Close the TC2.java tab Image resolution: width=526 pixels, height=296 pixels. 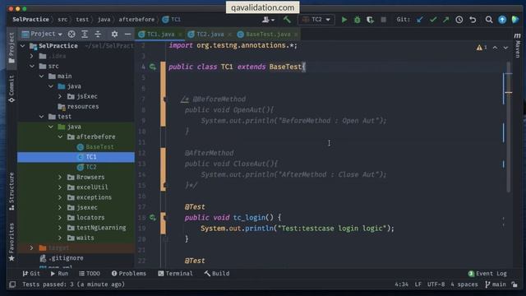230,35
